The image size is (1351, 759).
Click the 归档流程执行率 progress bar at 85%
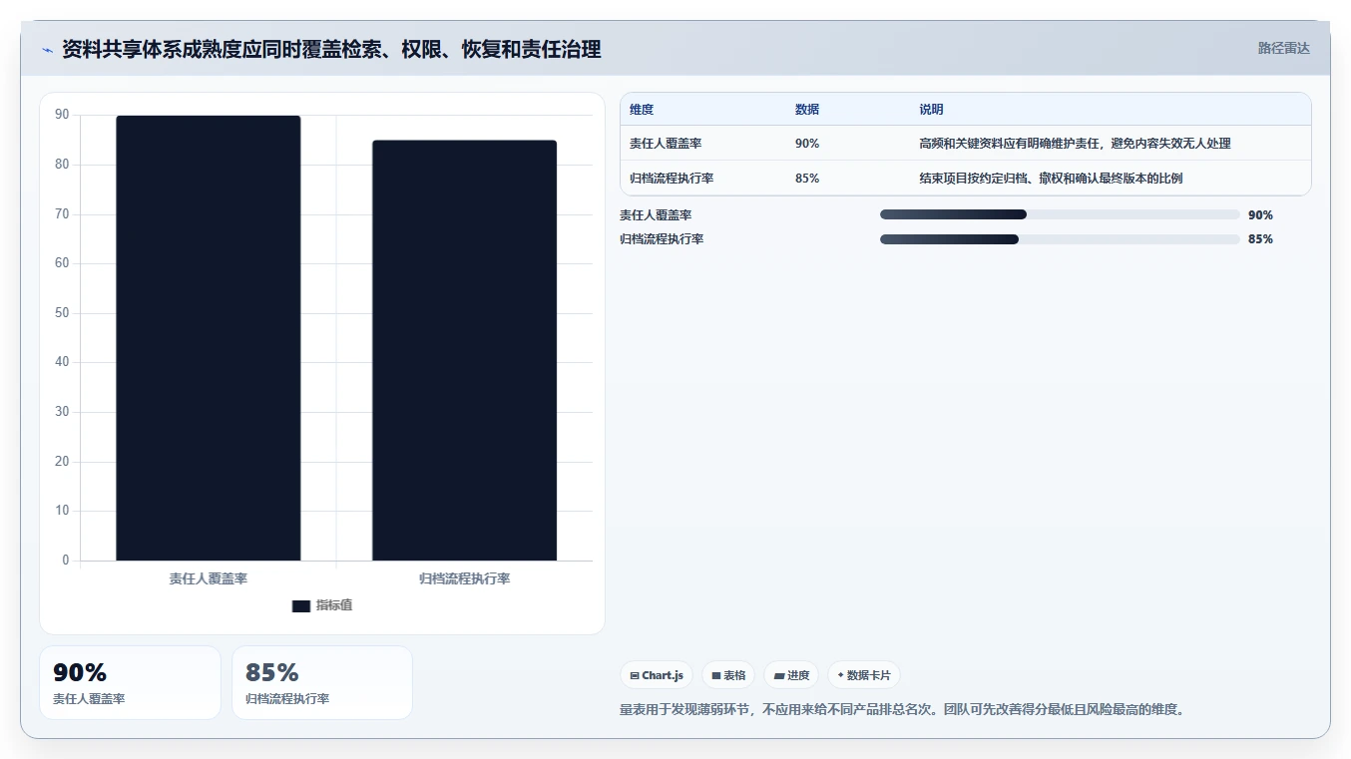pos(1060,239)
